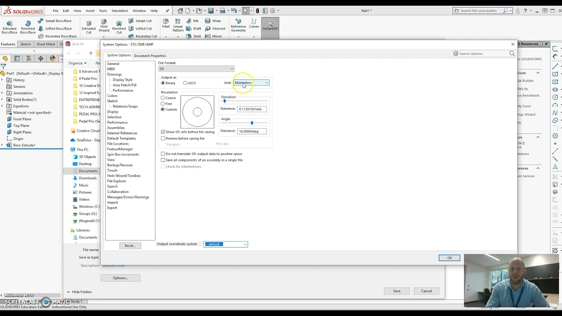Open the Simulation menu
Screen dimensions: 562x316
(119, 11)
